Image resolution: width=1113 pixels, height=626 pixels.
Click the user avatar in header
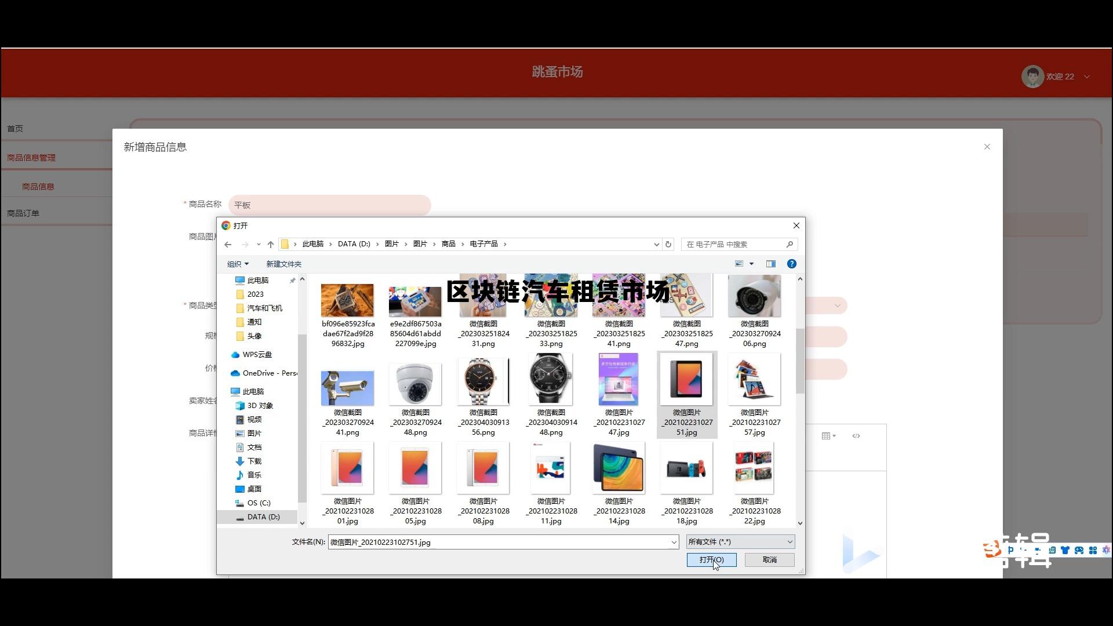1032,77
